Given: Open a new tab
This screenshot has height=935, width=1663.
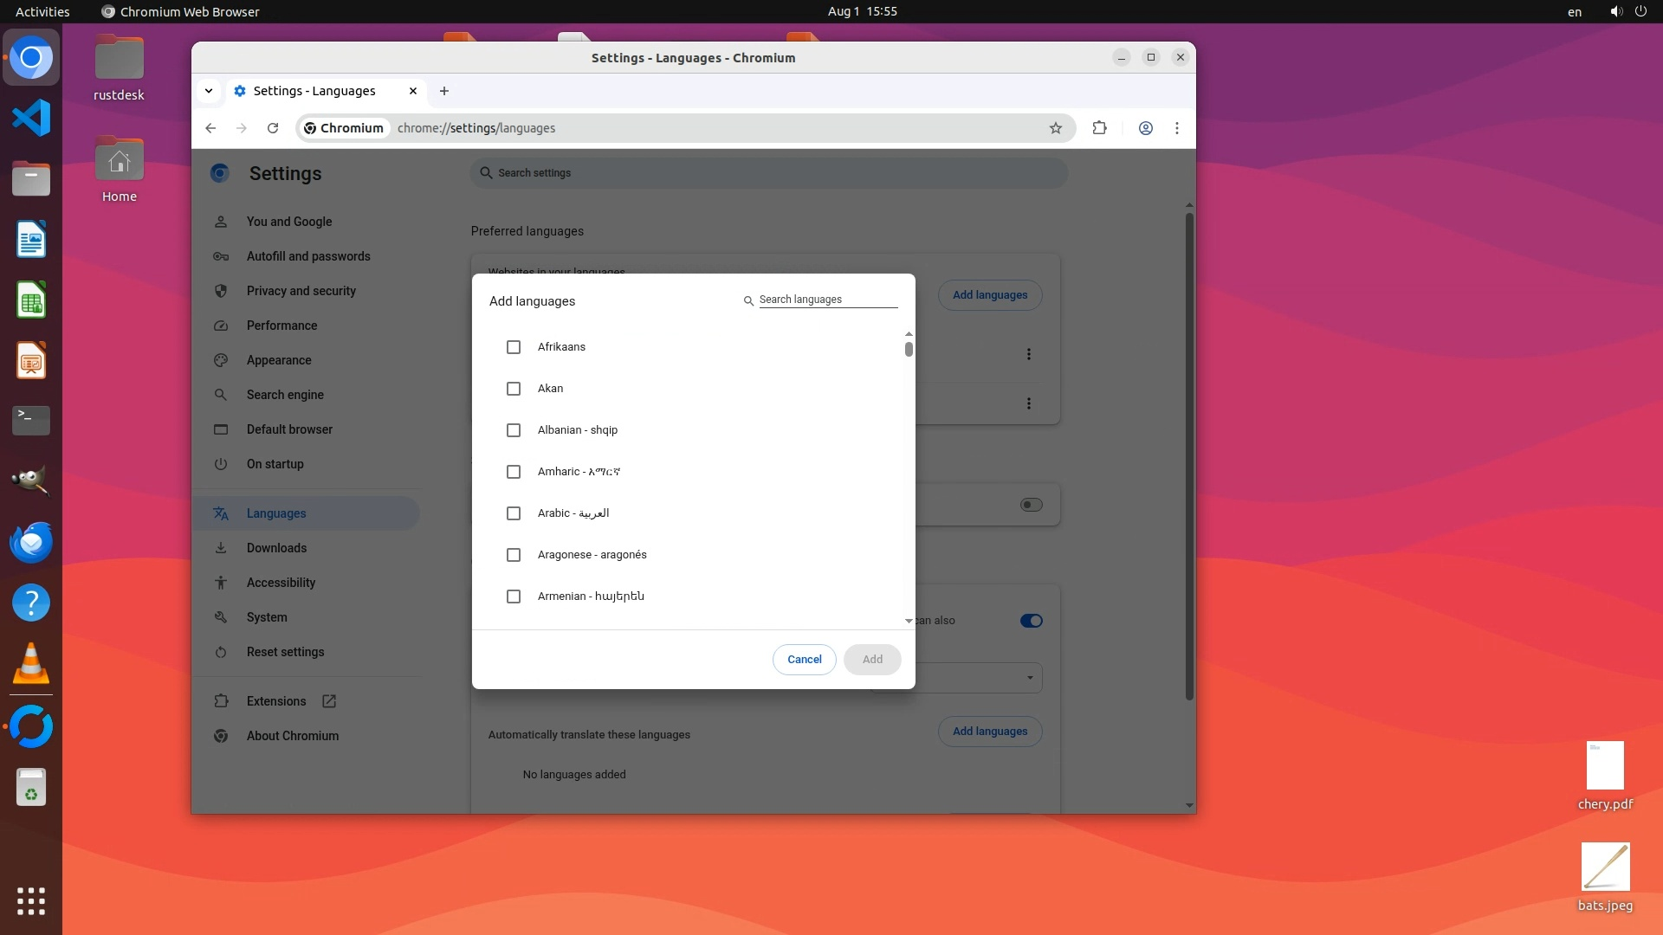Looking at the screenshot, I should tap(444, 91).
